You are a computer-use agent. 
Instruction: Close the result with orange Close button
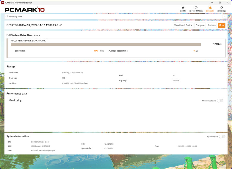point(222,25)
